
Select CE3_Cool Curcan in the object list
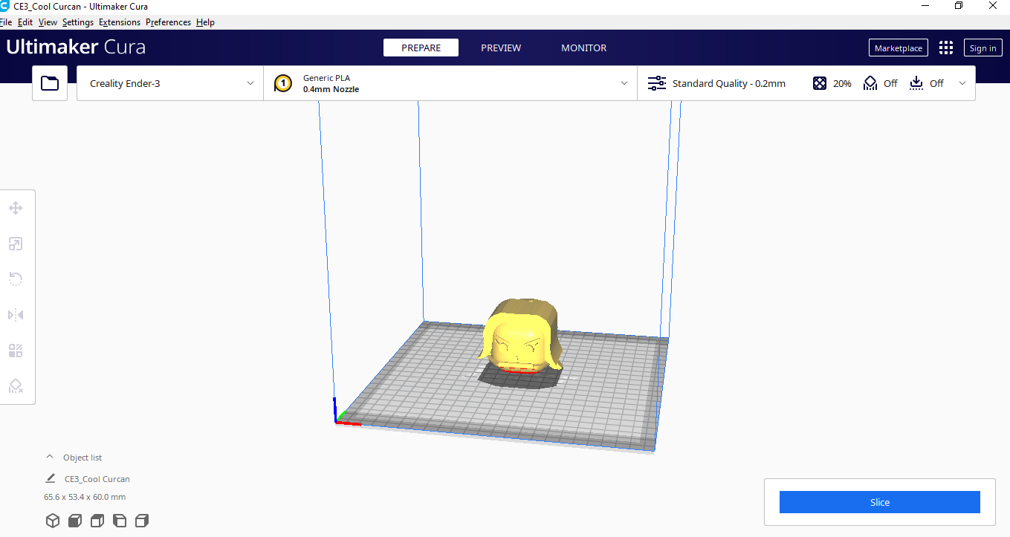coord(97,479)
